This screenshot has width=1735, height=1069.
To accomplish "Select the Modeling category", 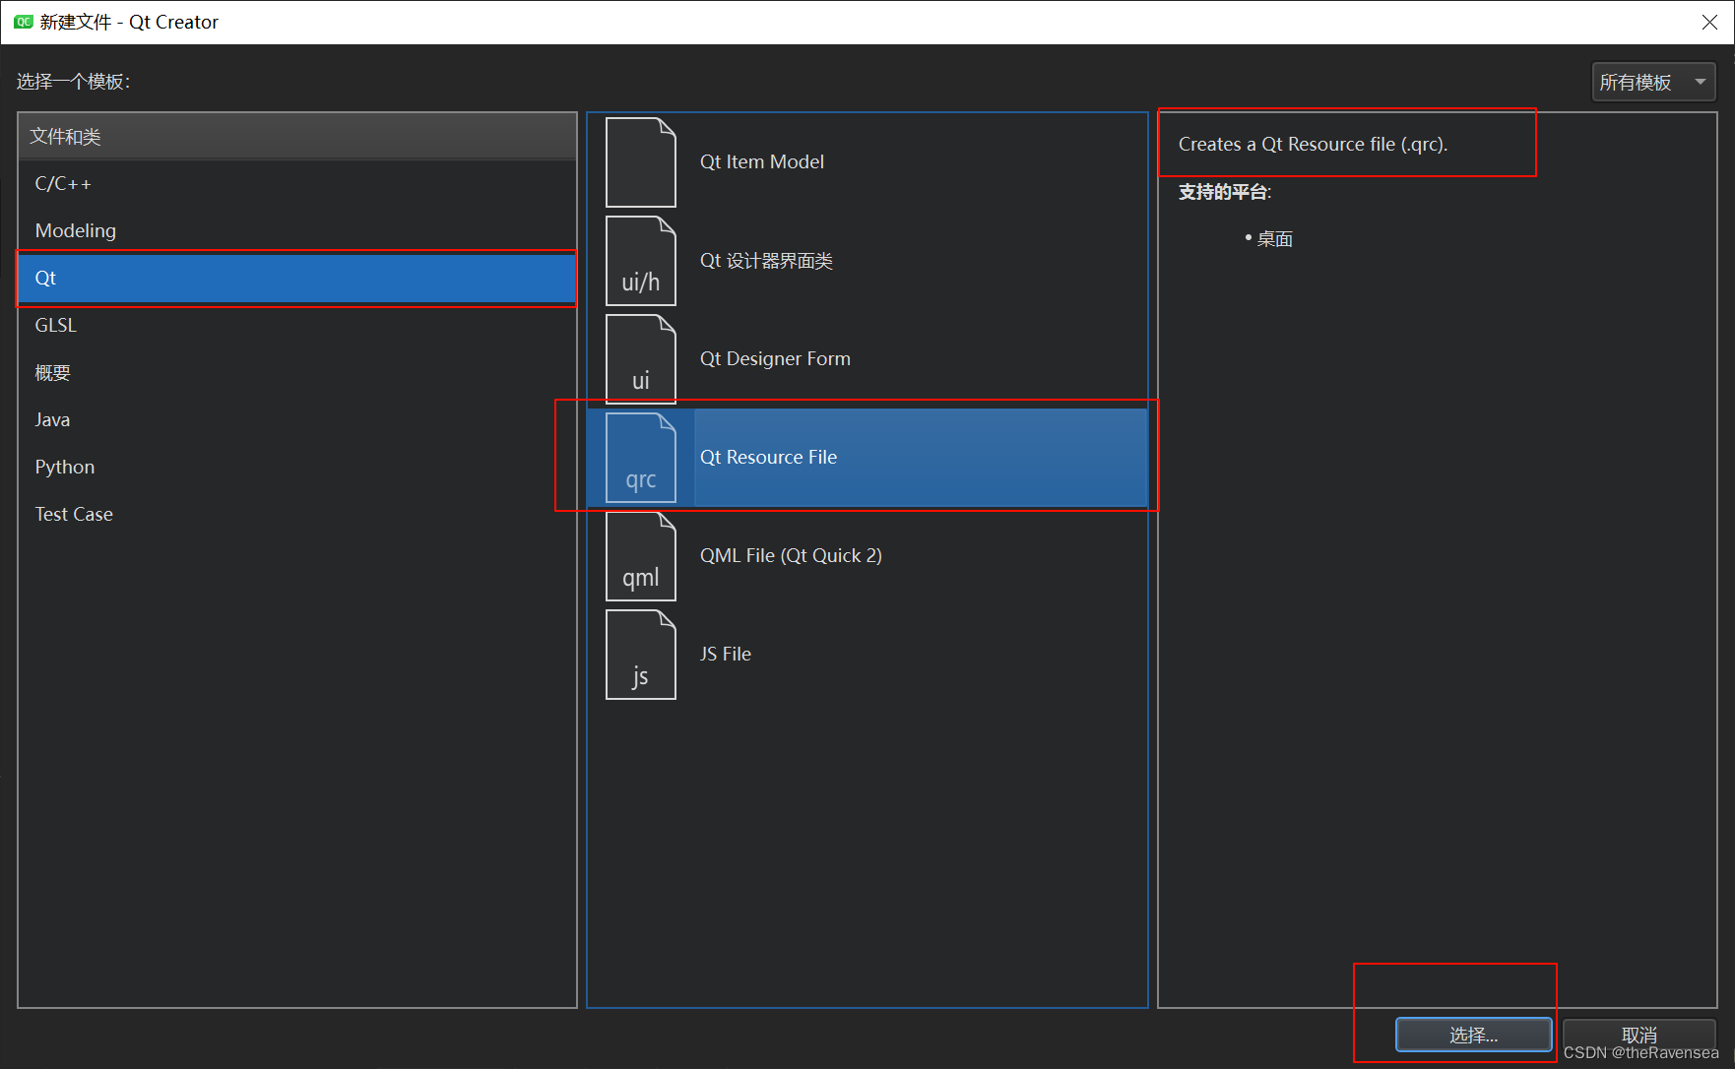I will (296, 230).
